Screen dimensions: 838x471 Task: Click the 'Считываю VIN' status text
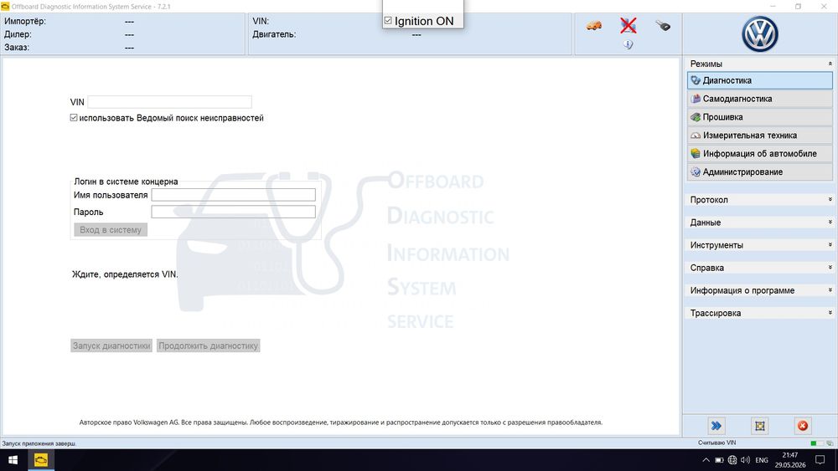716,443
